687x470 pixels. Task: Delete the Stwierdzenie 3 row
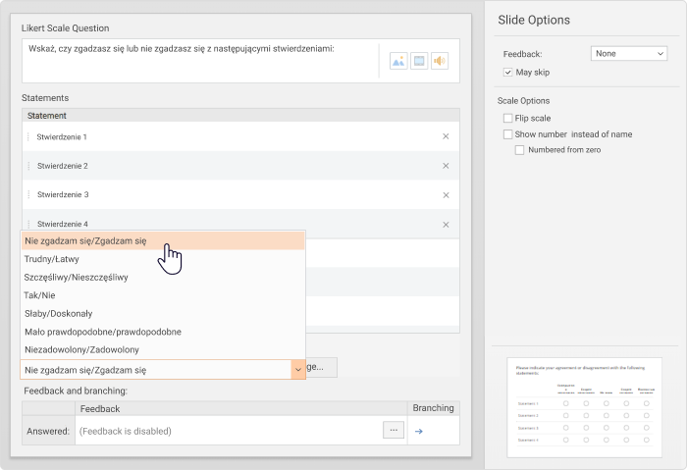[446, 194]
